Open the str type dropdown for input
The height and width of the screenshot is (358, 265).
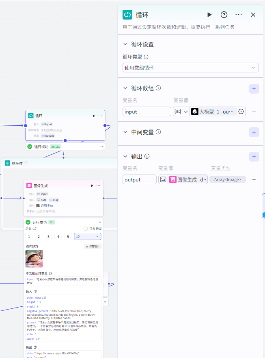(181, 111)
